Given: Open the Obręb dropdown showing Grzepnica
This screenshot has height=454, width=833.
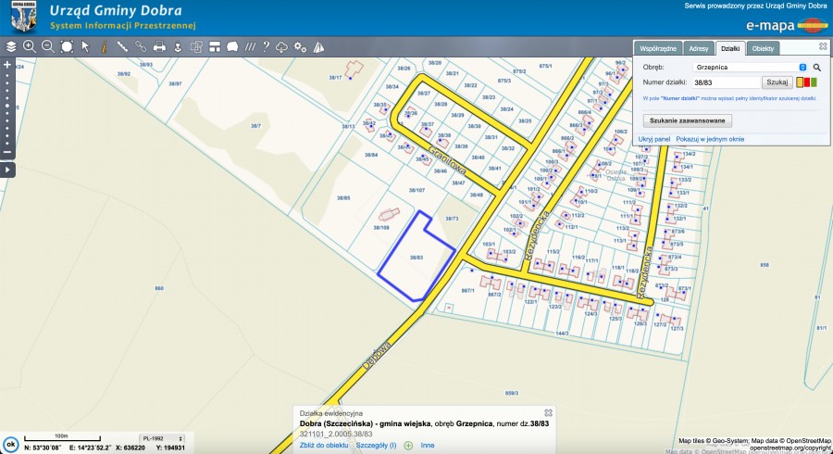Looking at the screenshot, I should click(x=752, y=68).
